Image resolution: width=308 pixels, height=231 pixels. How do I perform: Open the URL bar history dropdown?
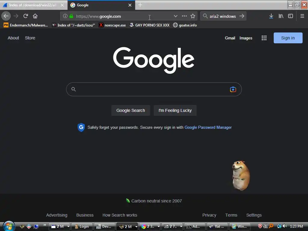(175, 16)
